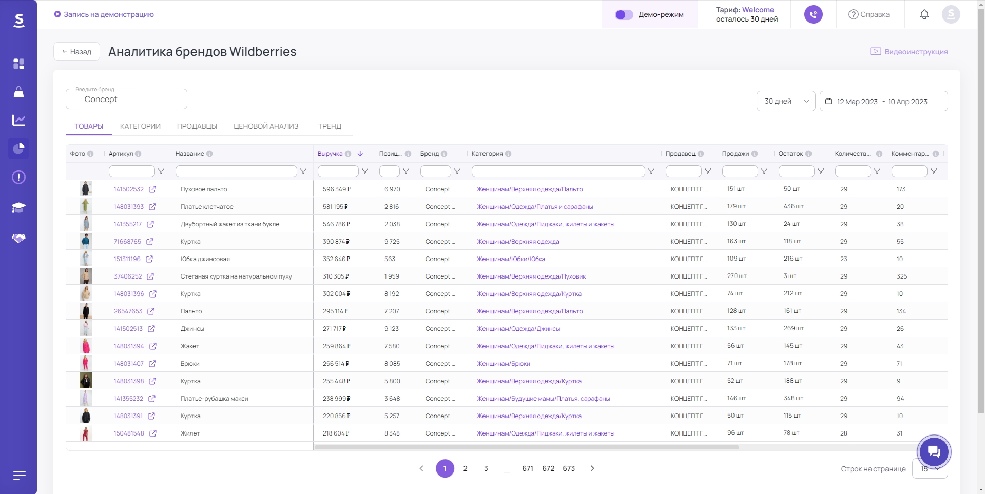Open external link for article 37406252
985x494 pixels.
click(150, 276)
